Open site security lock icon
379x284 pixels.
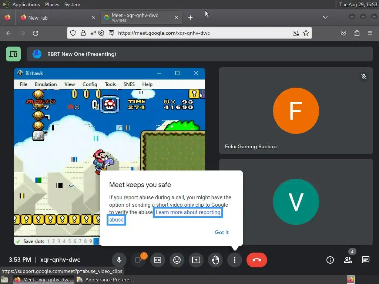pyautogui.click(x=83, y=33)
